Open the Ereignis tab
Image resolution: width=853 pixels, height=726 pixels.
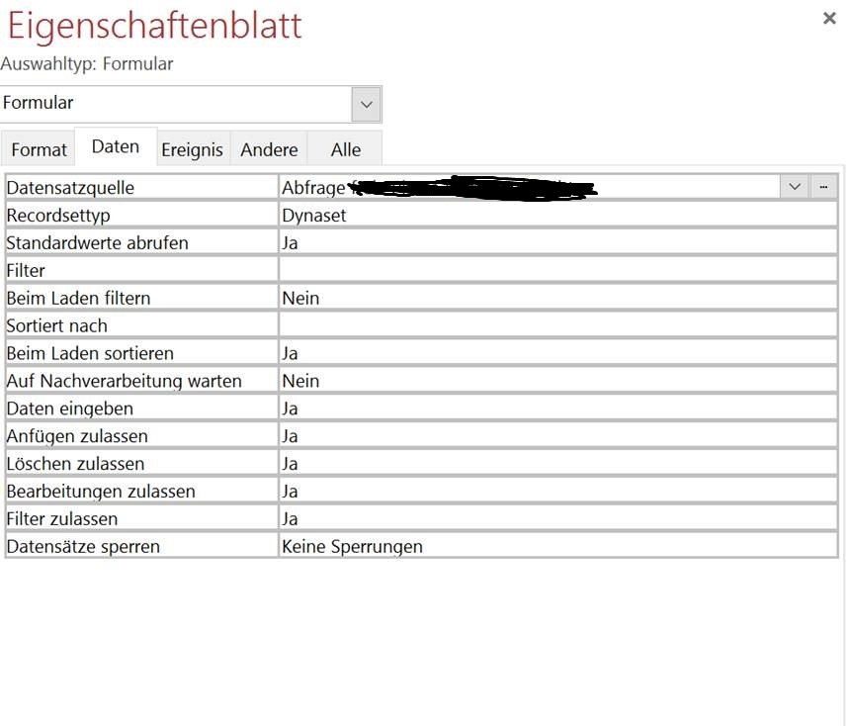[x=193, y=150]
